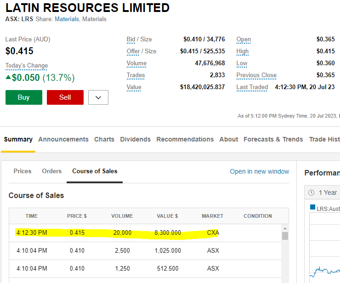This screenshot has width=340, height=283.
Task: Open the Announcements tab
Action: tap(63, 139)
